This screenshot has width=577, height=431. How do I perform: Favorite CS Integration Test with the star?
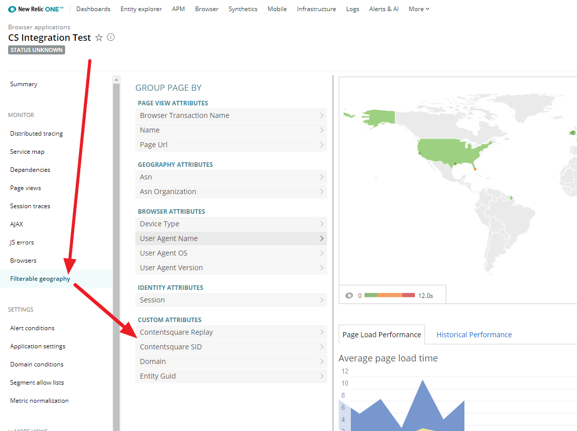pos(99,37)
